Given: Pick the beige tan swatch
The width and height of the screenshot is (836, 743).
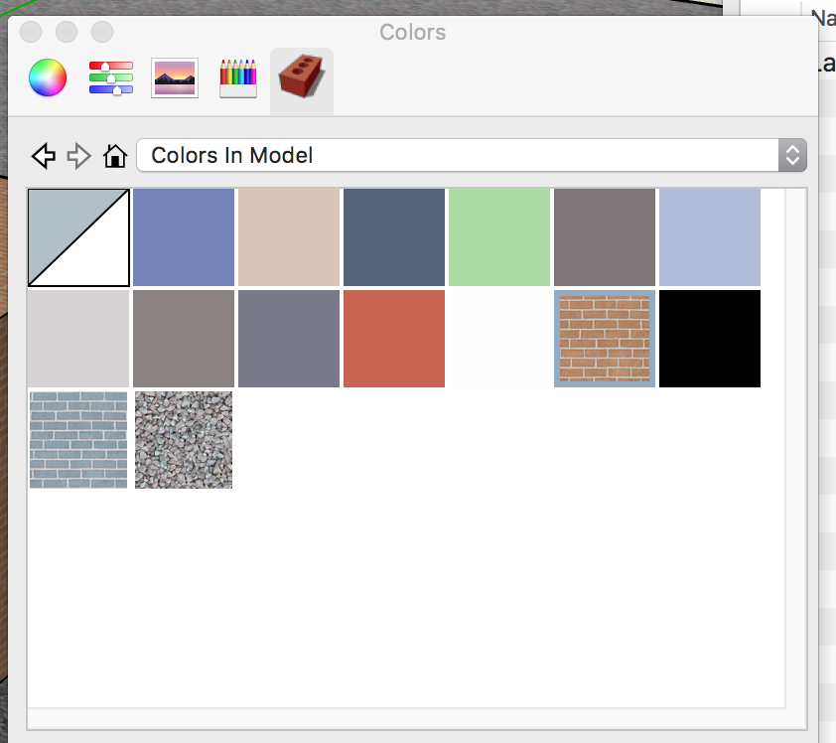Looking at the screenshot, I should pyautogui.click(x=289, y=237).
